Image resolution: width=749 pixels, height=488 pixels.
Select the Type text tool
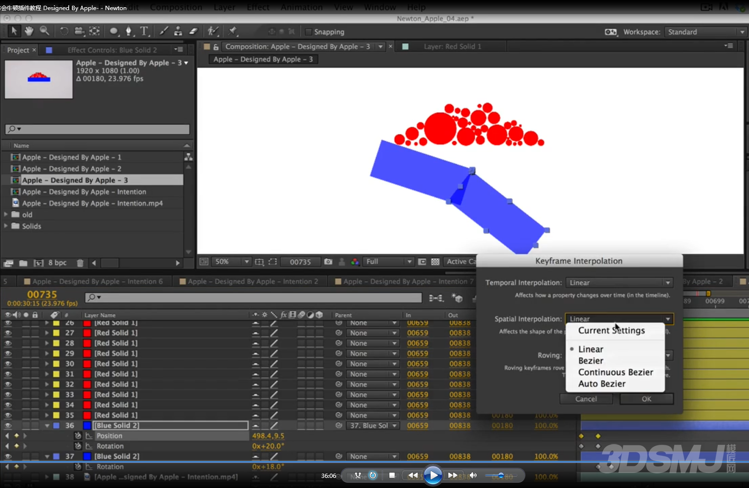[144, 31]
